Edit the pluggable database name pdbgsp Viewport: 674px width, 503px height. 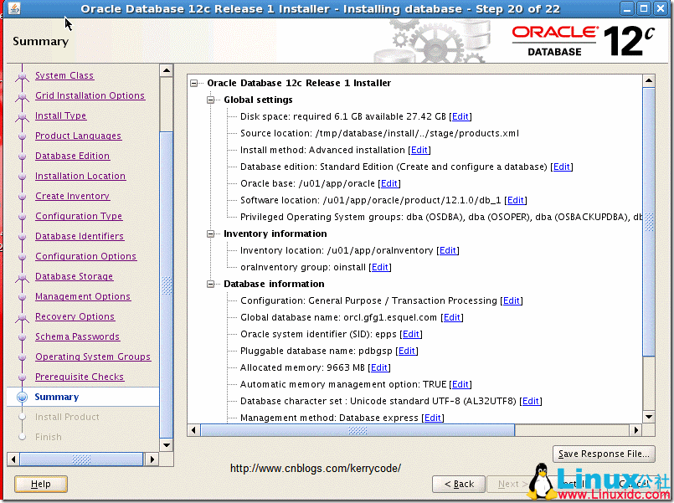tap(406, 351)
